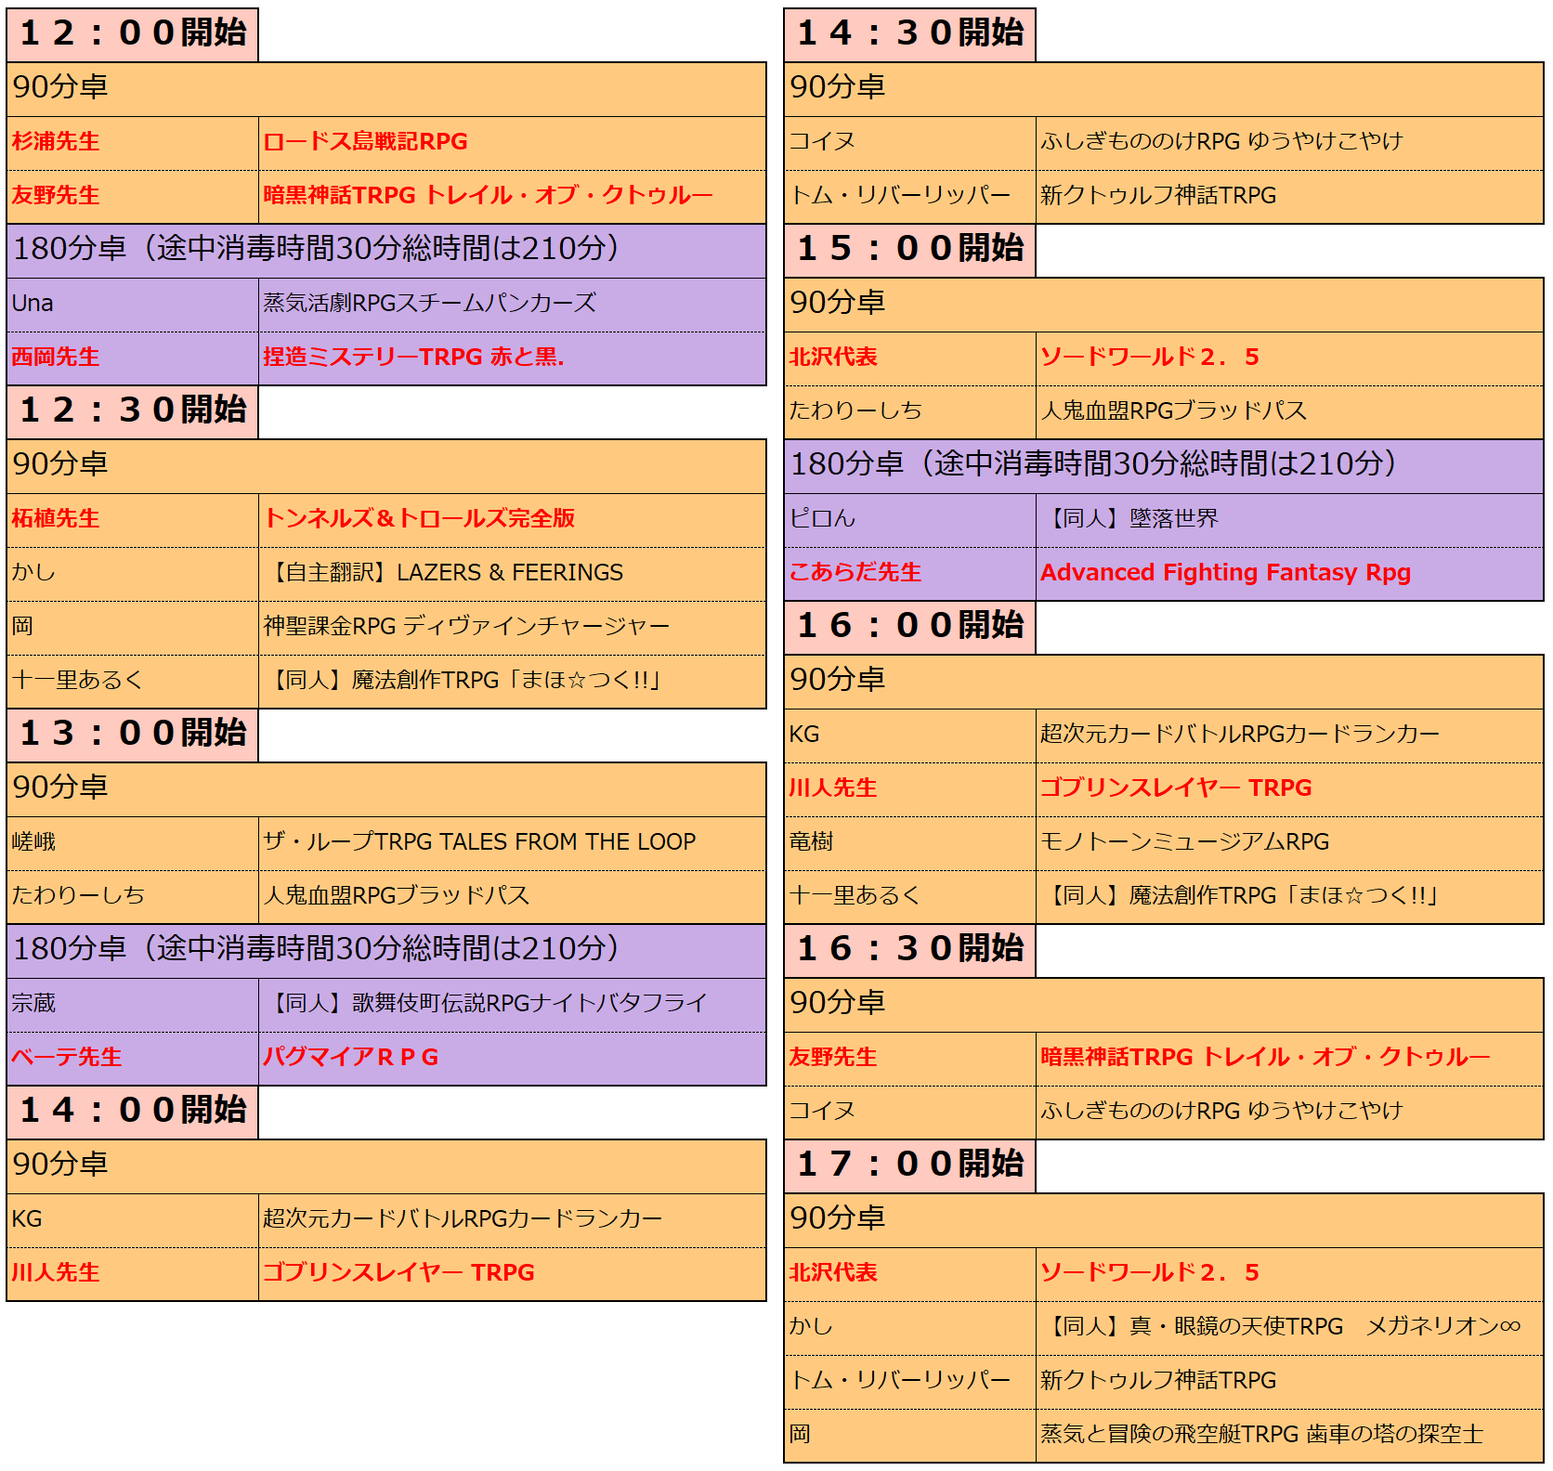Click KG in the 16:00 section
This screenshot has height=1471, width=1553.
(x=804, y=734)
